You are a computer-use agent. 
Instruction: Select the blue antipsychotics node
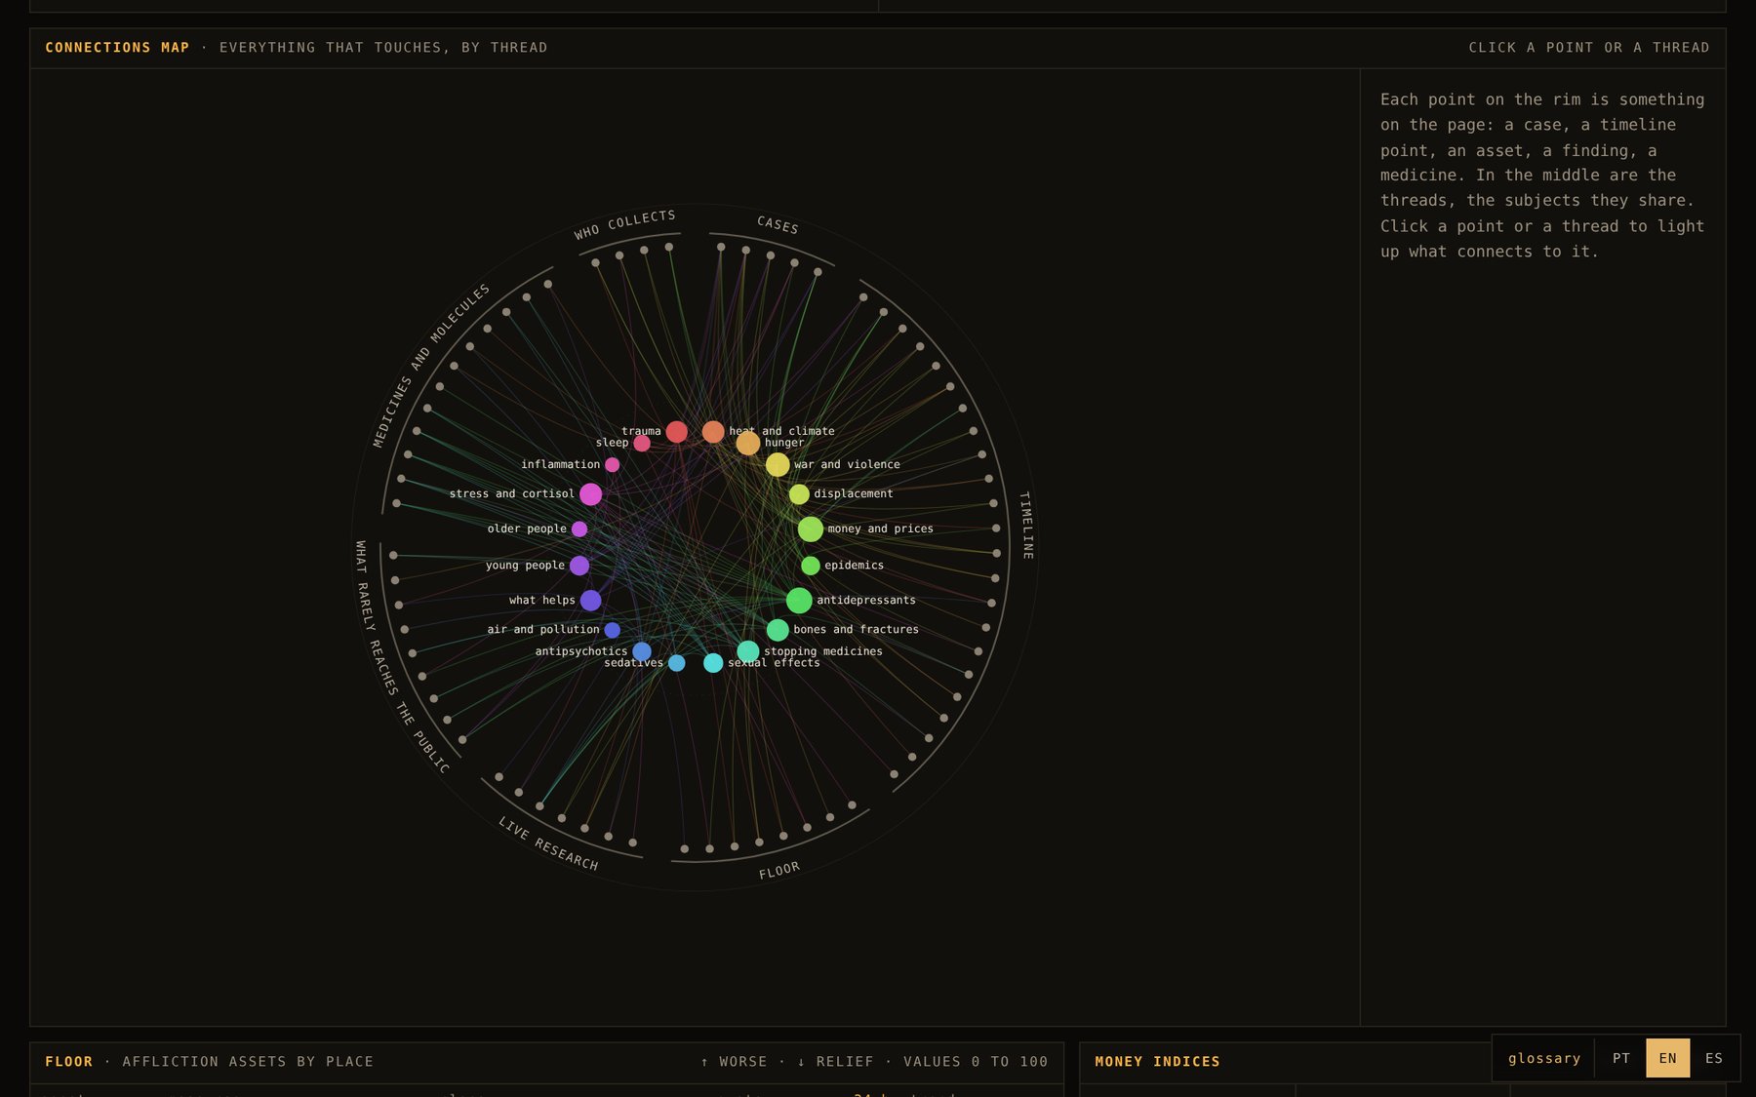coord(642,651)
